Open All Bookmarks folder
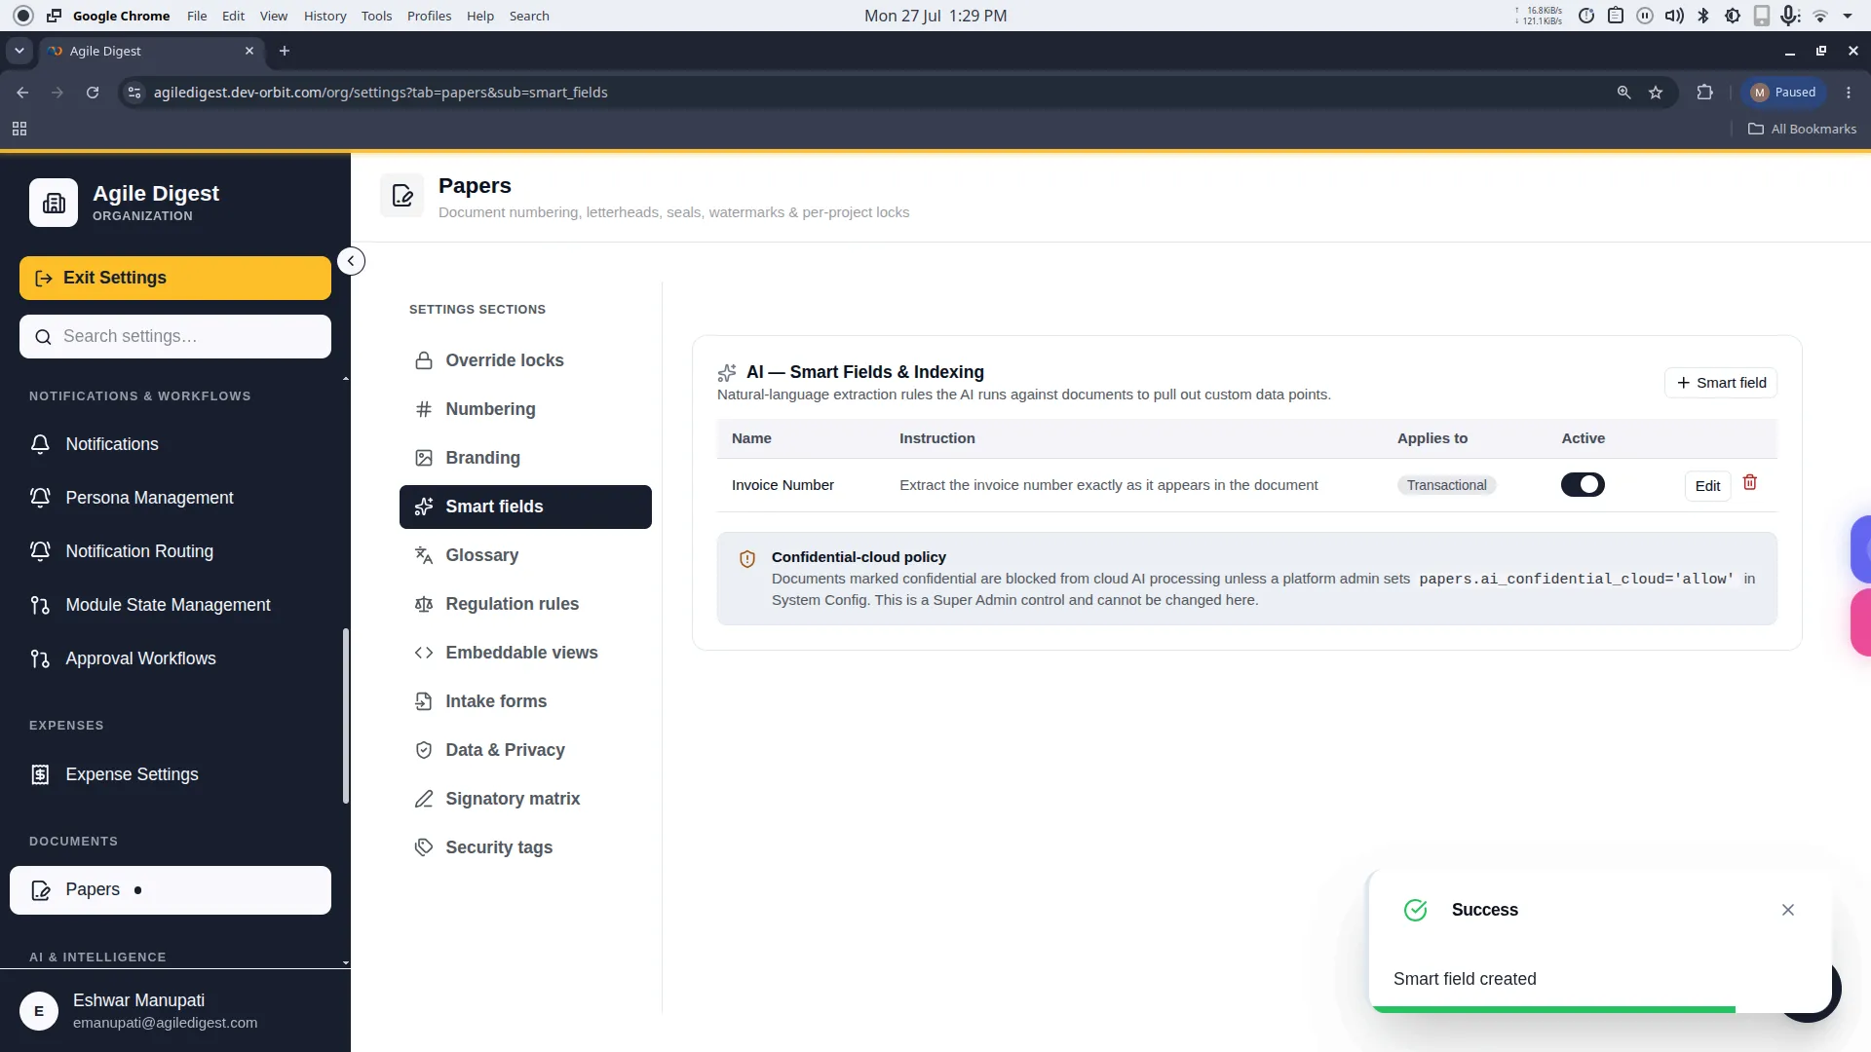Image resolution: width=1871 pixels, height=1052 pixels. click(x=1802, y=129)
